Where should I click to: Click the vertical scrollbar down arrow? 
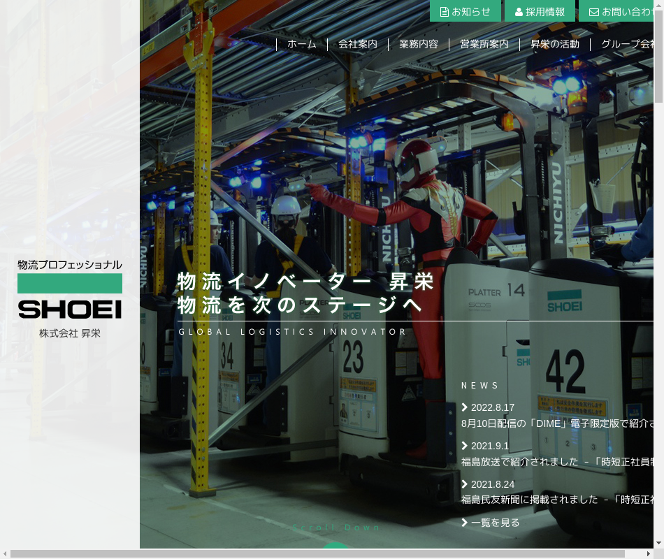[x=658, y=542]
